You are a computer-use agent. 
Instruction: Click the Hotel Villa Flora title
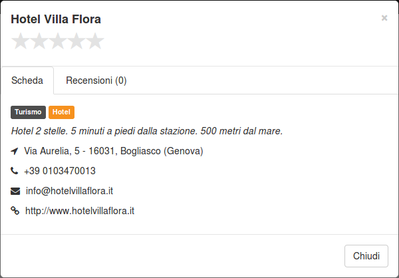(x=56, y=19)
